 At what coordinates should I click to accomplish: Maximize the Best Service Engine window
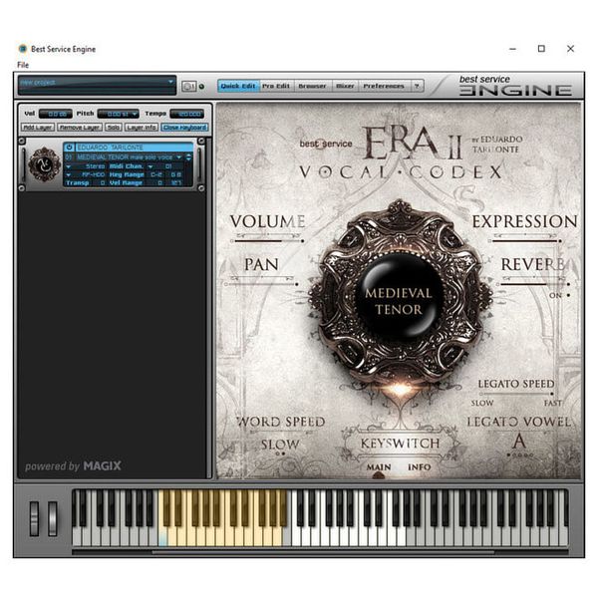(x=541, y=49)
